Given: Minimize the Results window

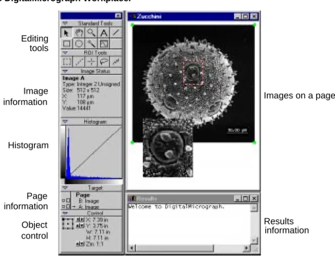Looking at the screenshot, I should pyautogui.click(x=238, y=199).
